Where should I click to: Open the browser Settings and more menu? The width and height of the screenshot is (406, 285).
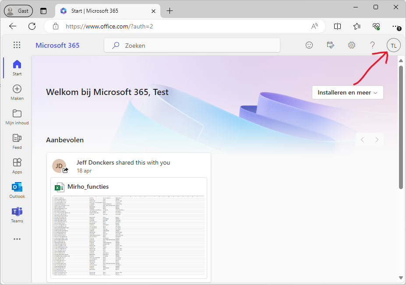(395, 26)
